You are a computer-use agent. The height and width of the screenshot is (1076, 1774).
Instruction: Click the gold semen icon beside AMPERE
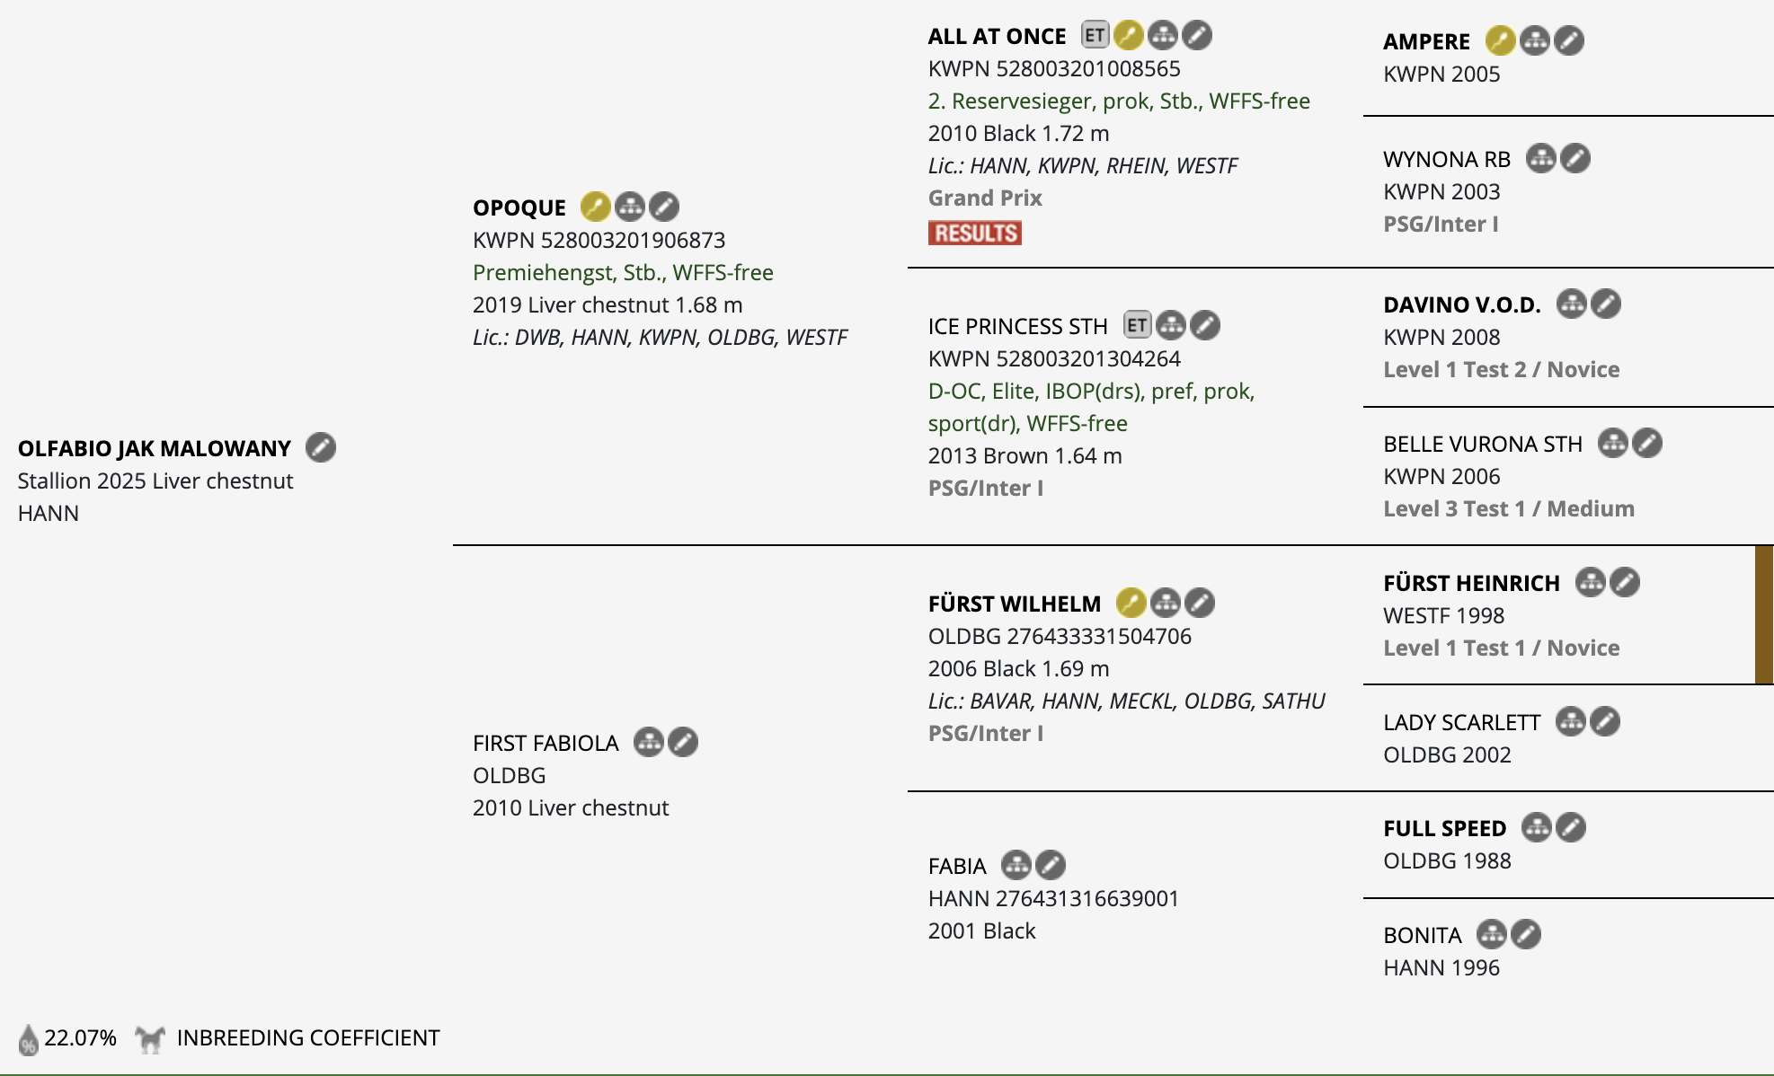coord(1500,40)
